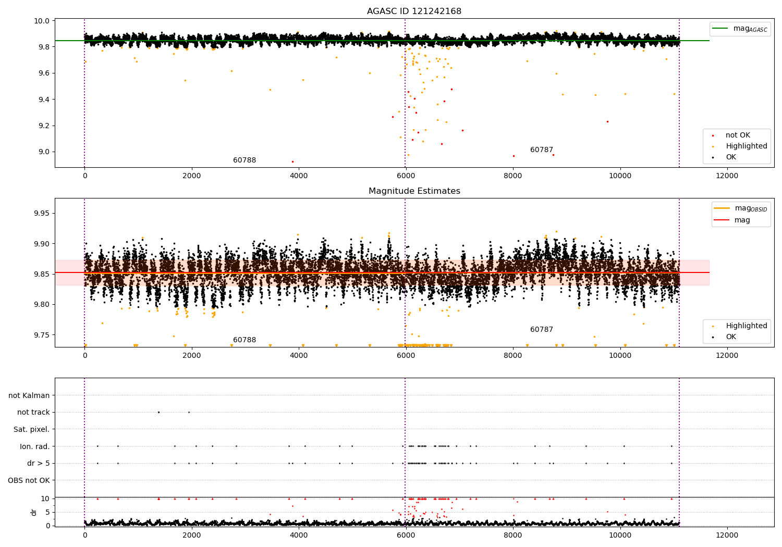Screen dimensions: 782x547
Task: Click the '10000' x-tick under the bottom plot
Action: coord(620,536)
